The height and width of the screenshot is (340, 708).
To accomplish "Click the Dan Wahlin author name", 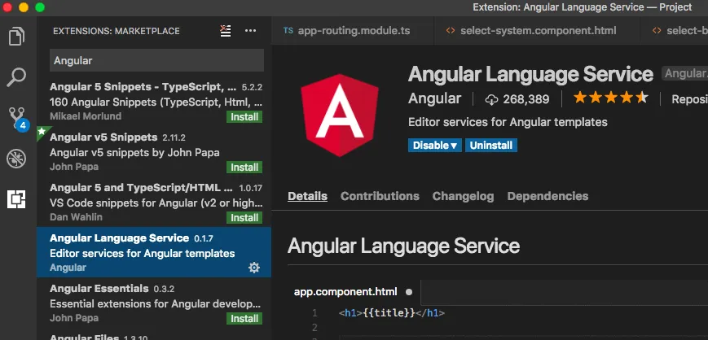I will (76, 217).
